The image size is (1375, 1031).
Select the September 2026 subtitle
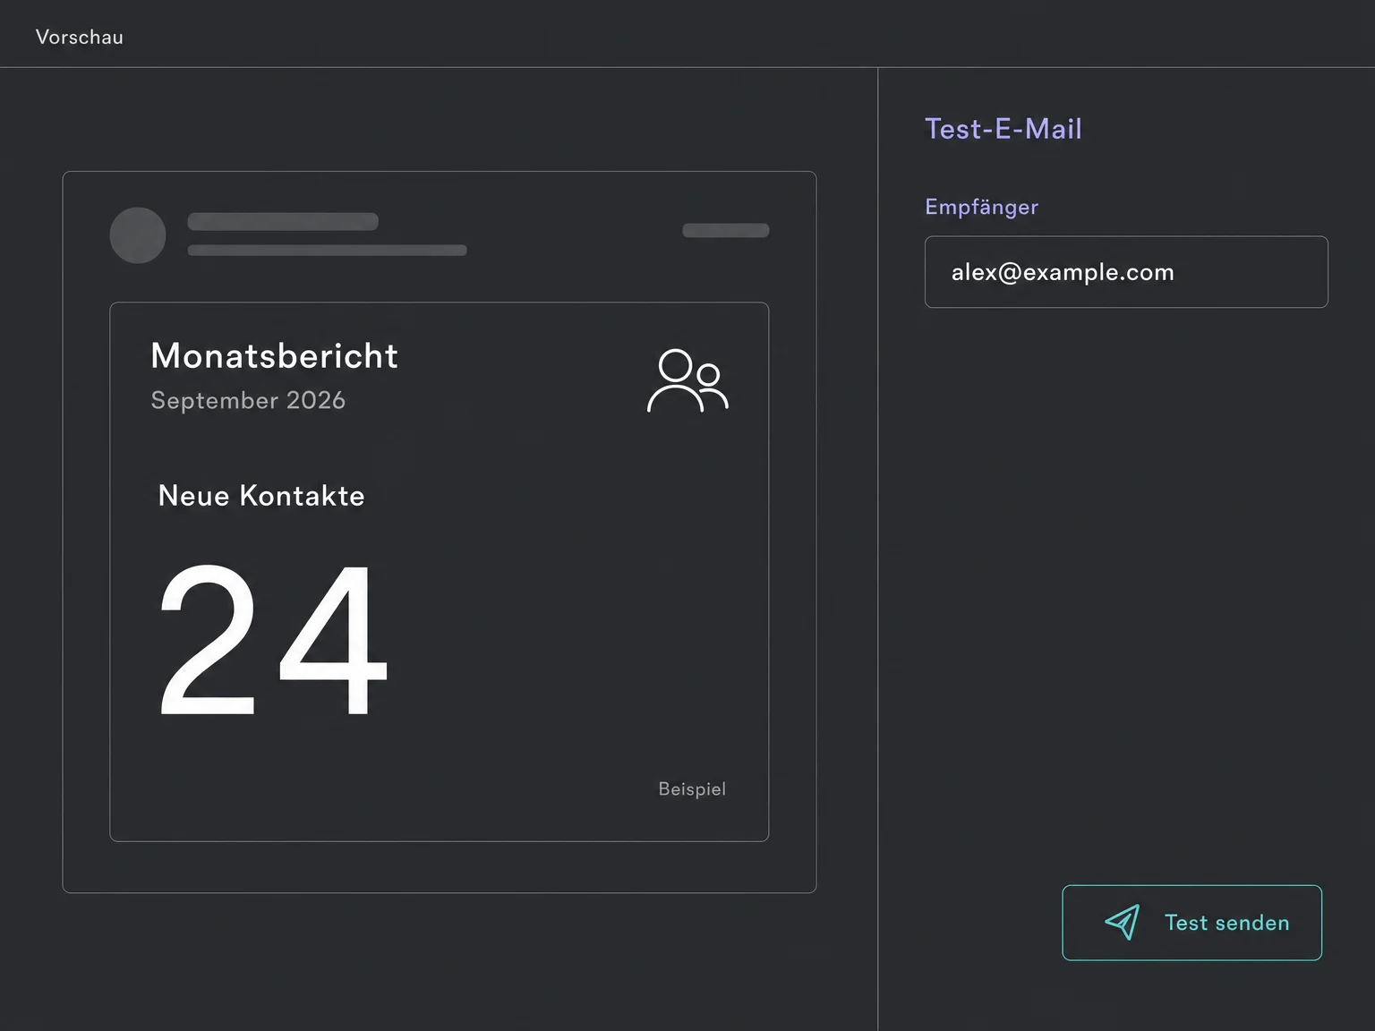pos(248,400)
